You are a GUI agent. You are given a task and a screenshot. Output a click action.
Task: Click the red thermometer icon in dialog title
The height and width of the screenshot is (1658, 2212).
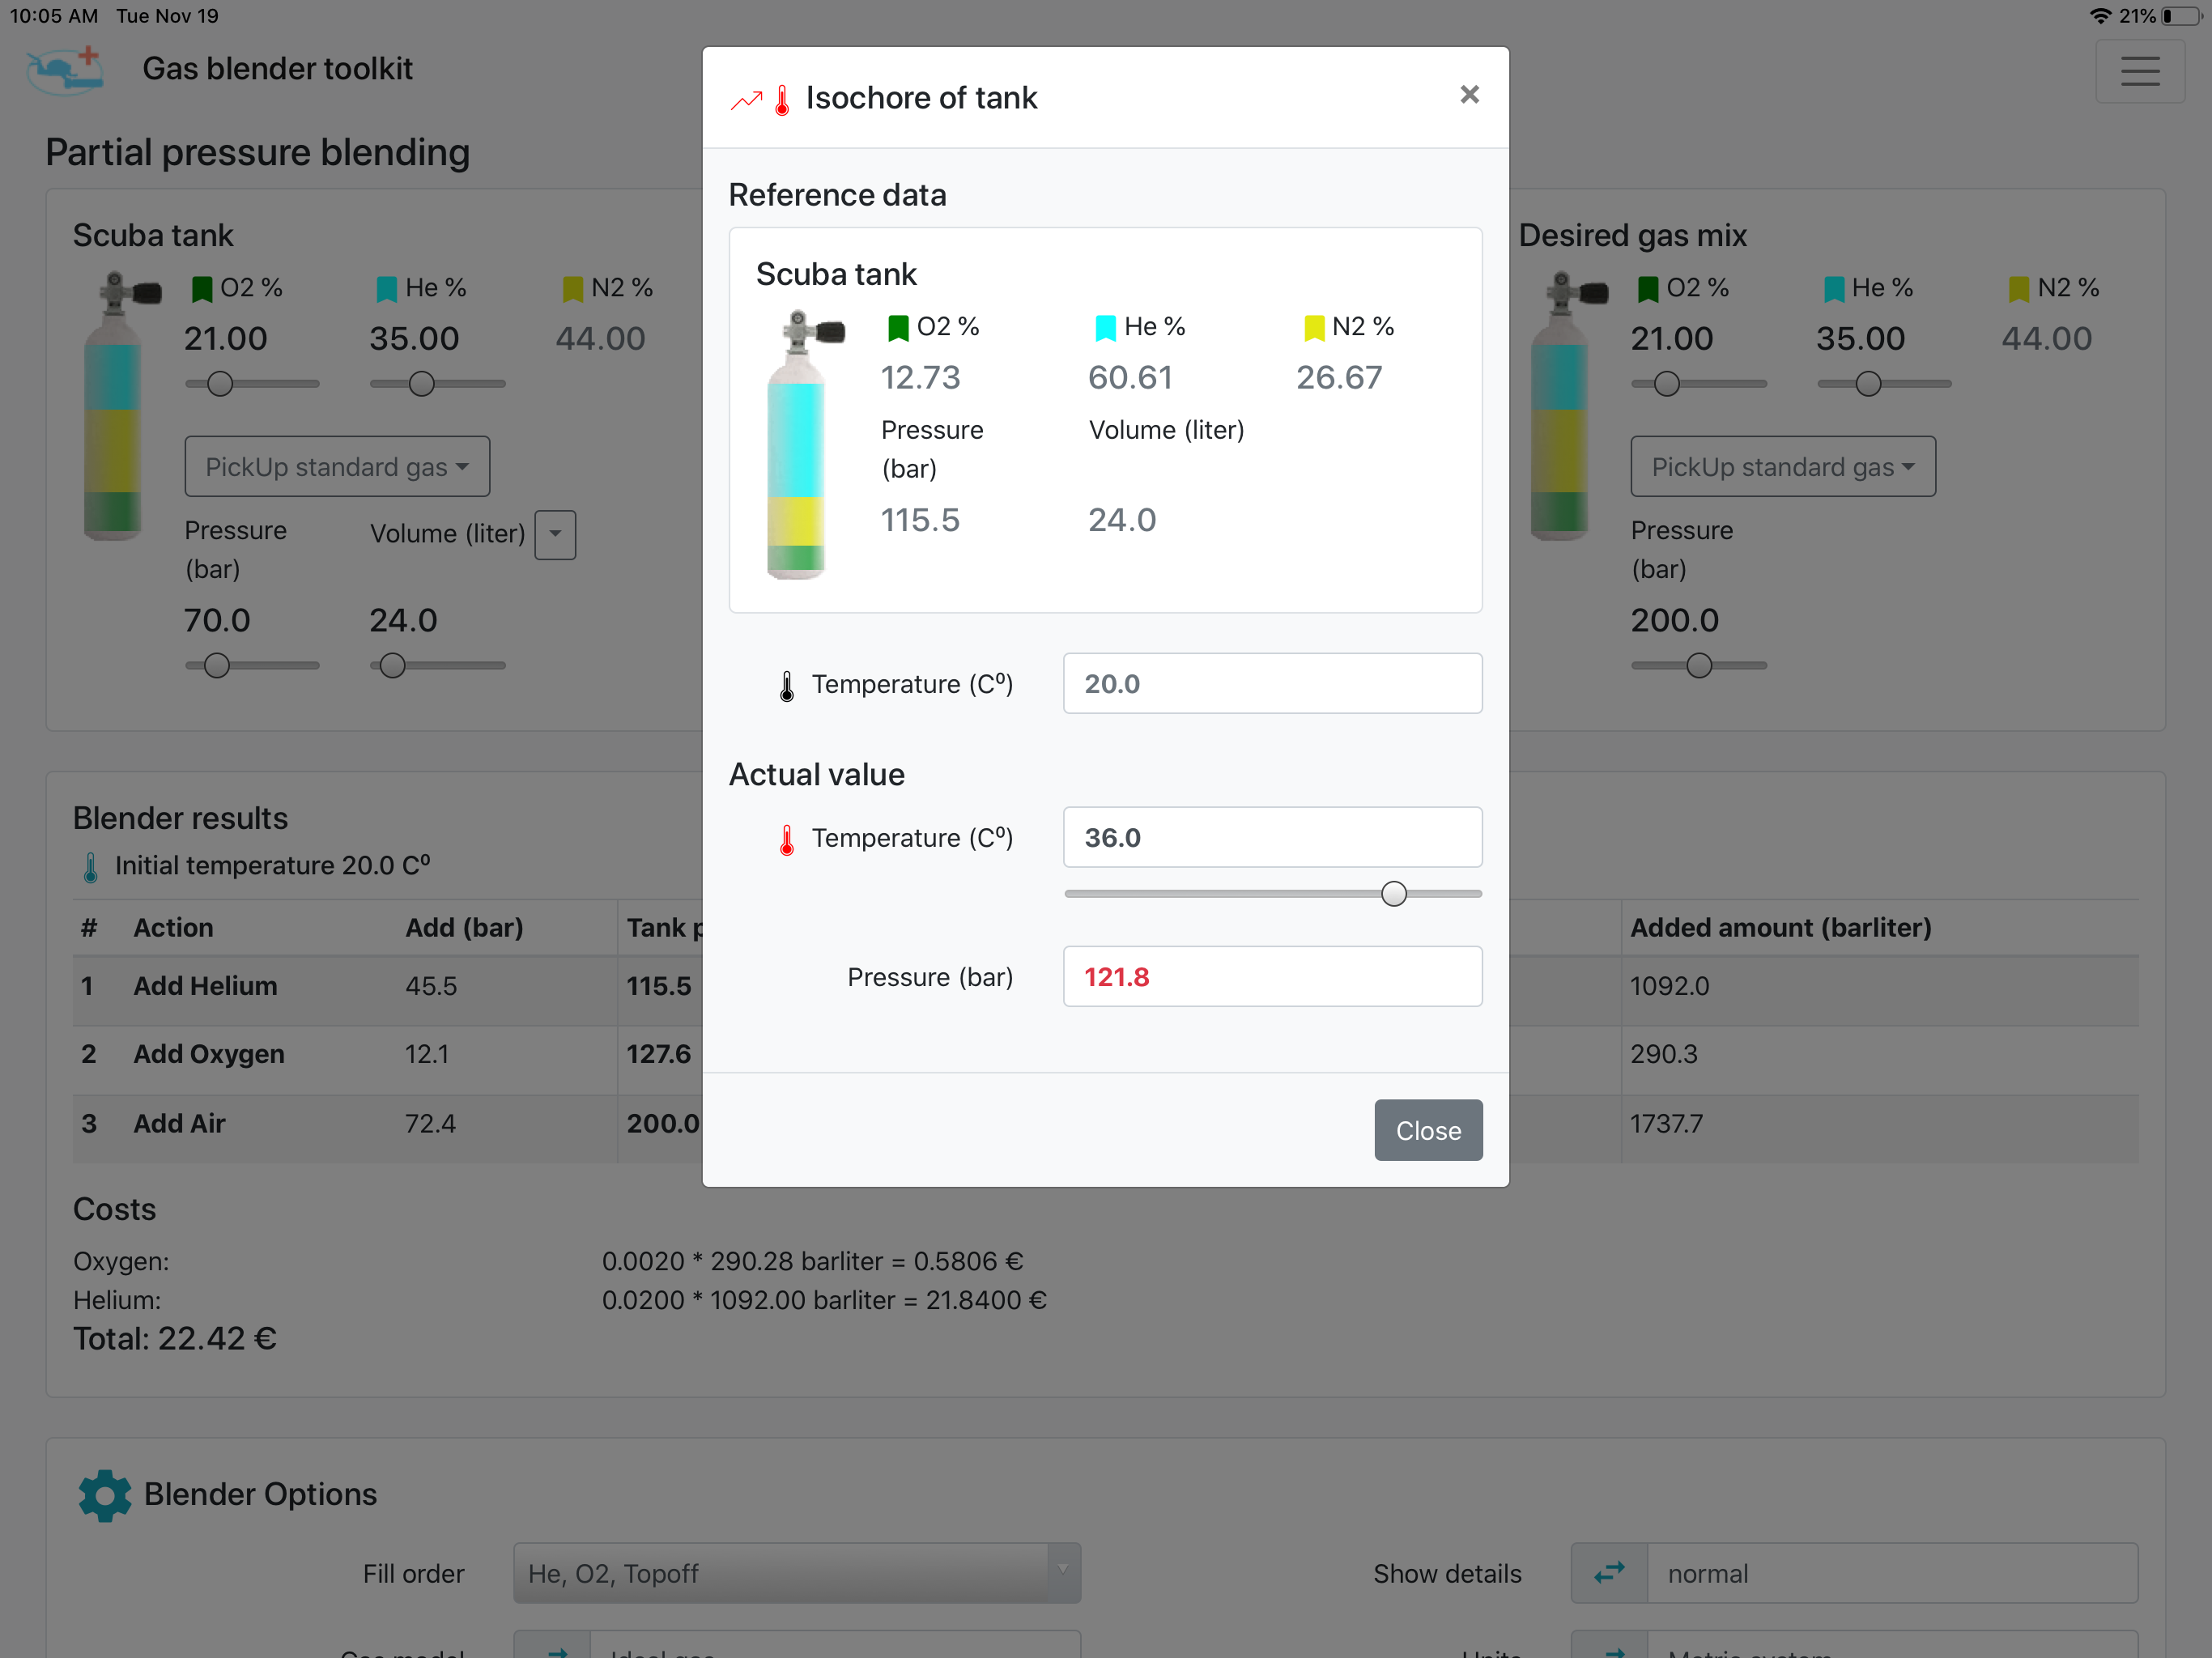pos(782,99)
